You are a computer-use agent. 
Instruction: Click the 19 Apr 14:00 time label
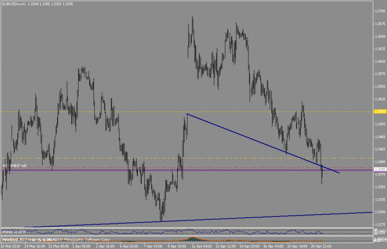click(297, 247)
